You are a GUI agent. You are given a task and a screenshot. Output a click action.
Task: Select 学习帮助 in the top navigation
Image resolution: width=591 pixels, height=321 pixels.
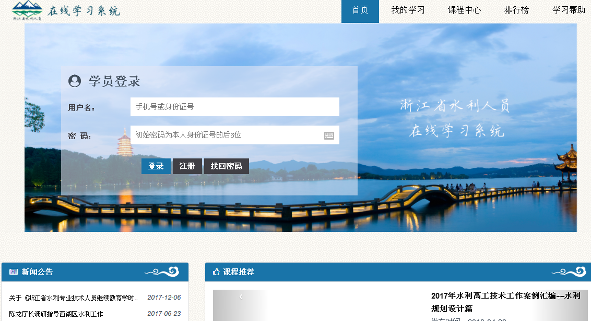click(569, 10)
